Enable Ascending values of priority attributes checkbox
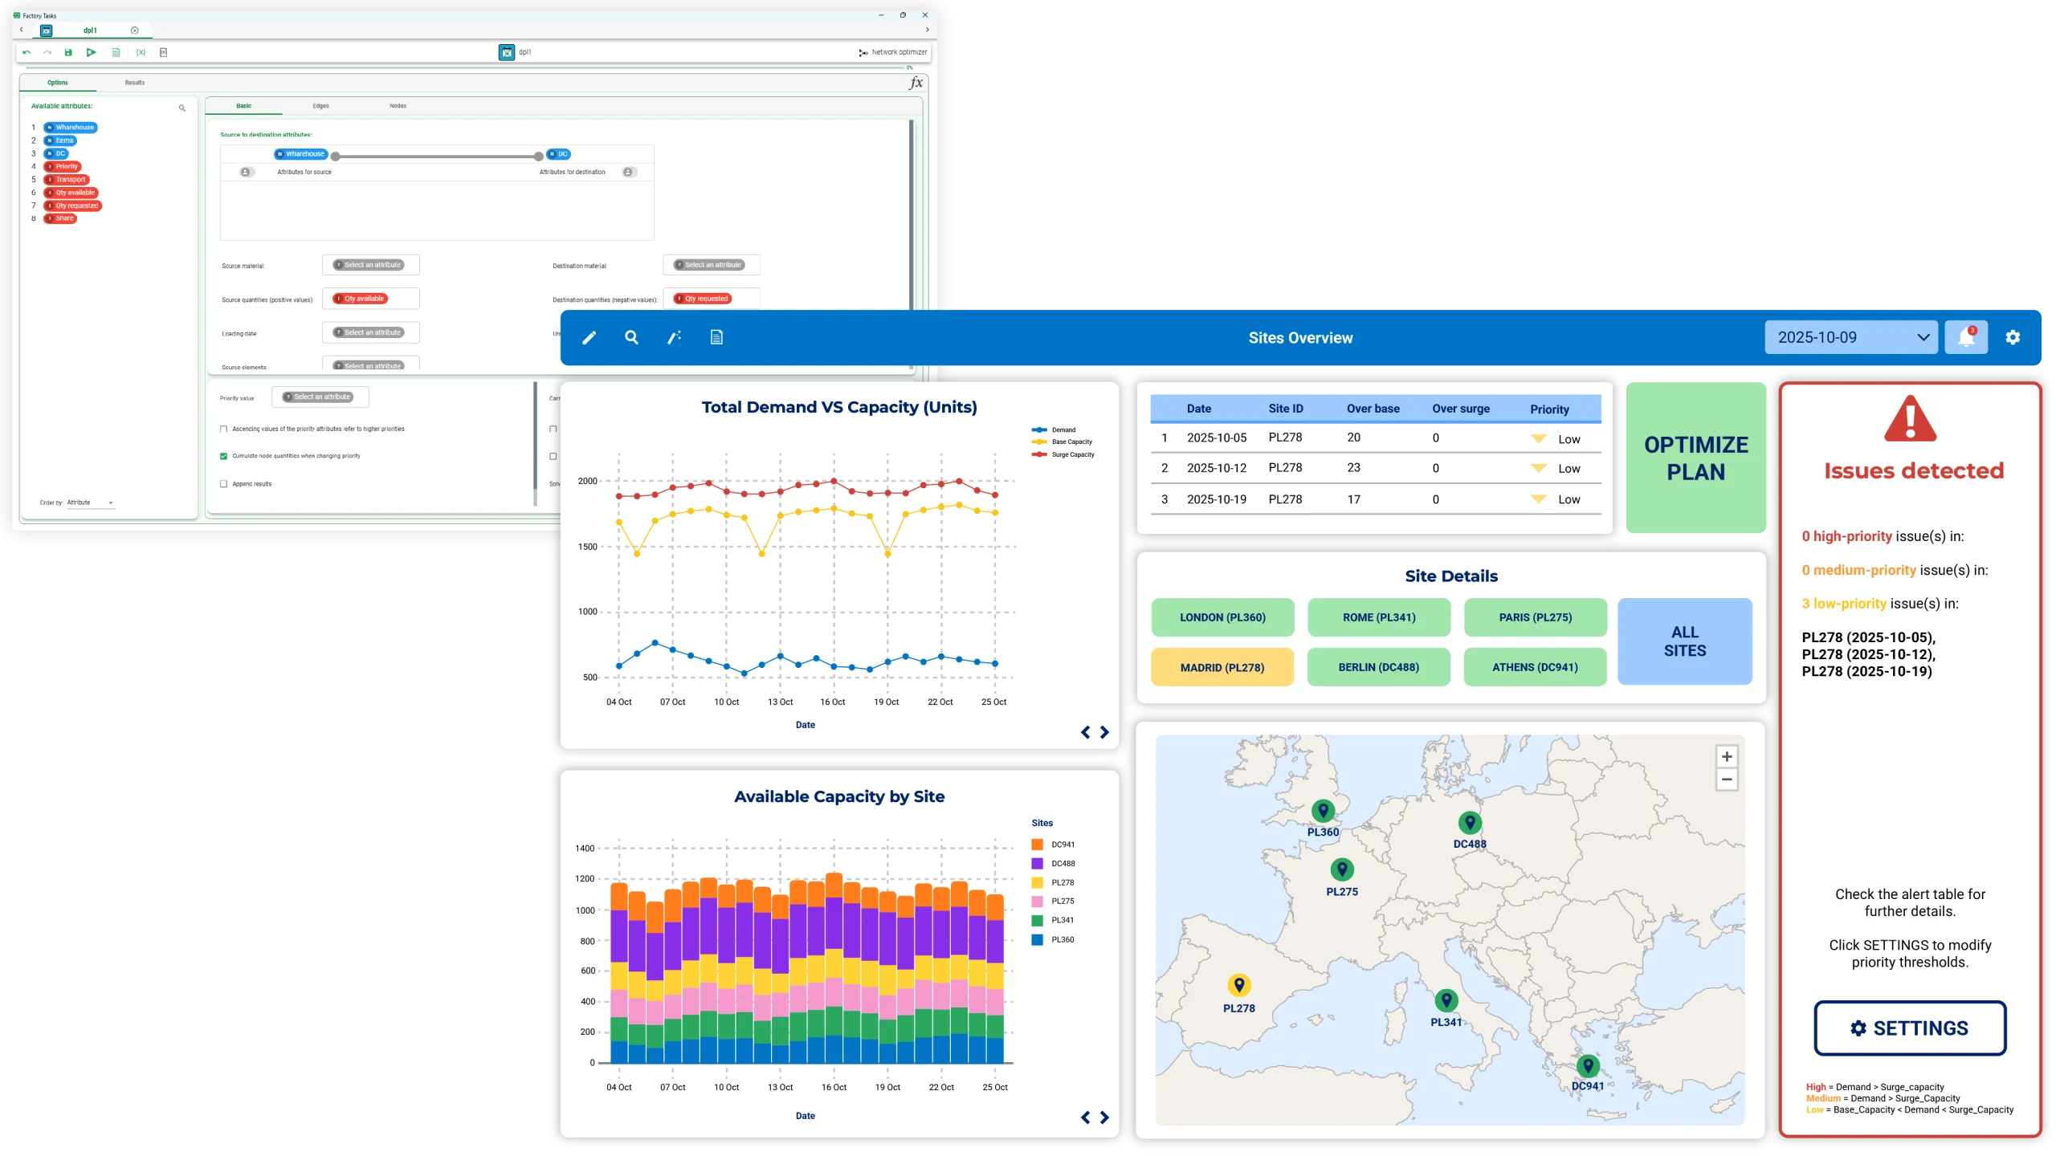The image size is (2056, 1156). (x=224, y=429)
